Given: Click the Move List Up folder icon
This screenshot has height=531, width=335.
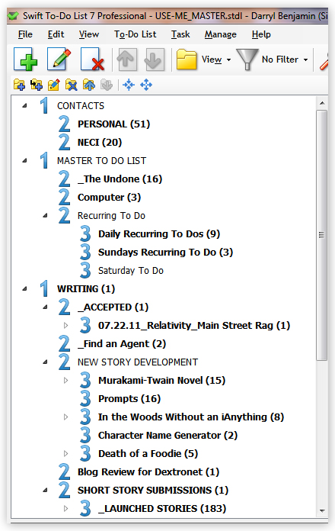Looking at the screenshot, I should [89, 85].
